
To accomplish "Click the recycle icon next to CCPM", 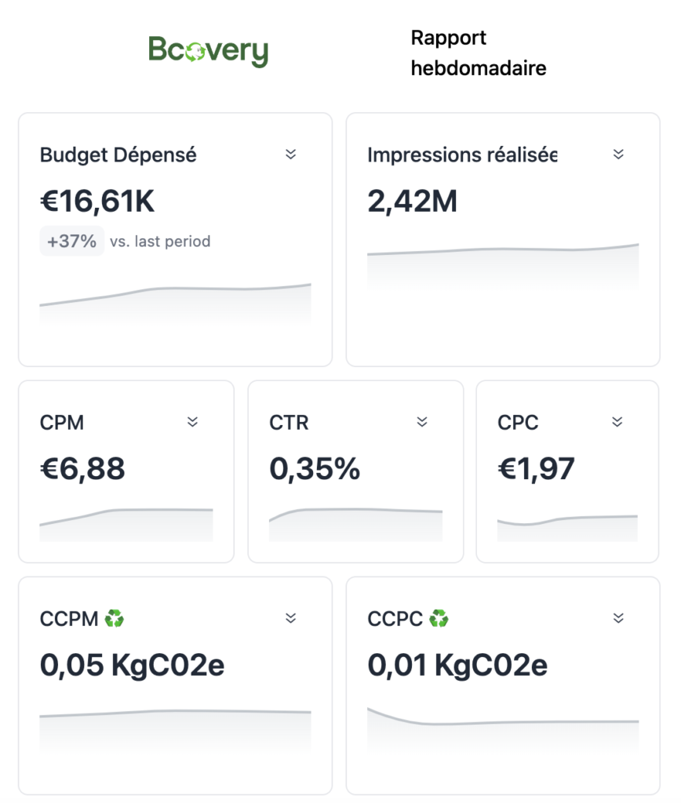I will tap(115, 618).
